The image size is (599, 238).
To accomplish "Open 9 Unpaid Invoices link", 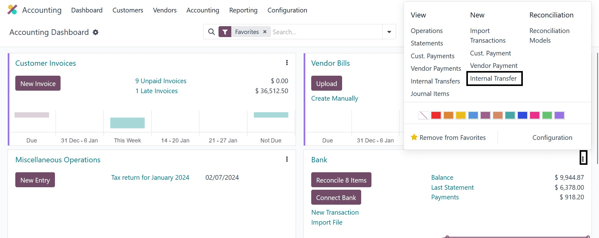I will [161, 81].
